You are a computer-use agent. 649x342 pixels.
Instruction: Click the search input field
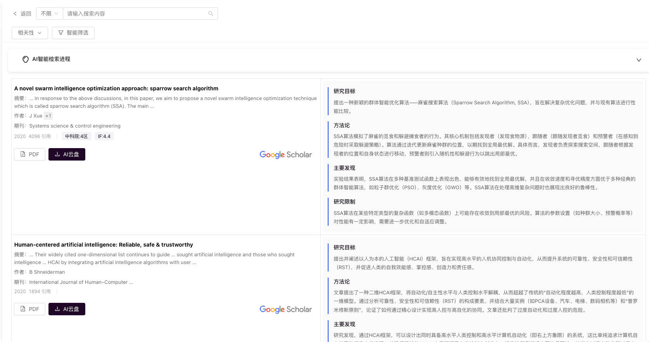(x=136, y=14)
